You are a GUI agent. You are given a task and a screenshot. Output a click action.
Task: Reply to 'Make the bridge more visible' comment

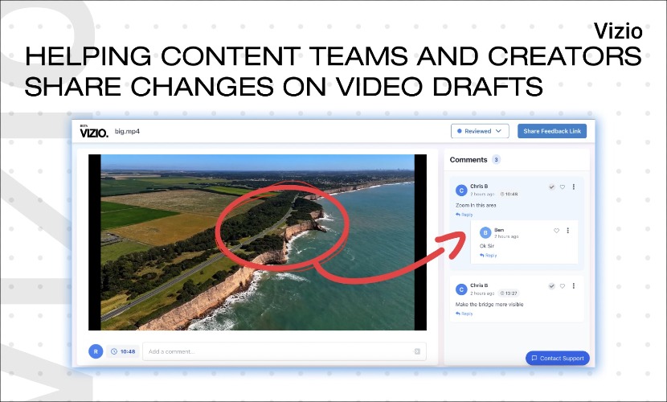pyautogui.click(x=464, y=314)
